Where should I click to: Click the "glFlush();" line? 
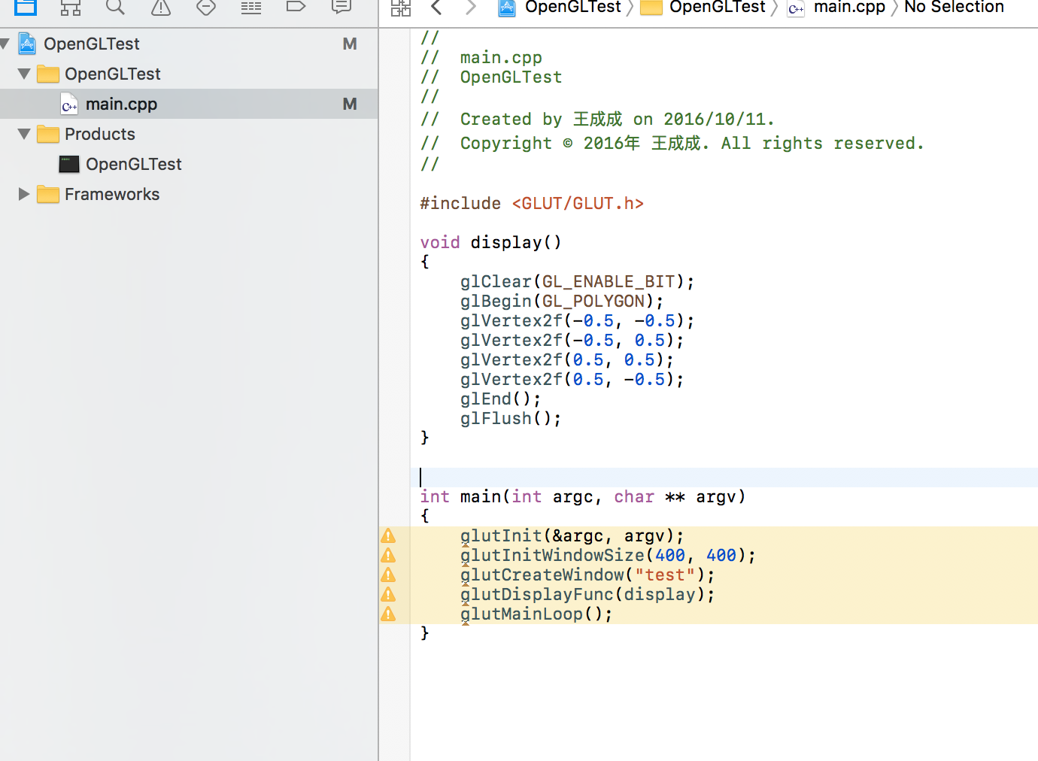(x=511, y=418)
